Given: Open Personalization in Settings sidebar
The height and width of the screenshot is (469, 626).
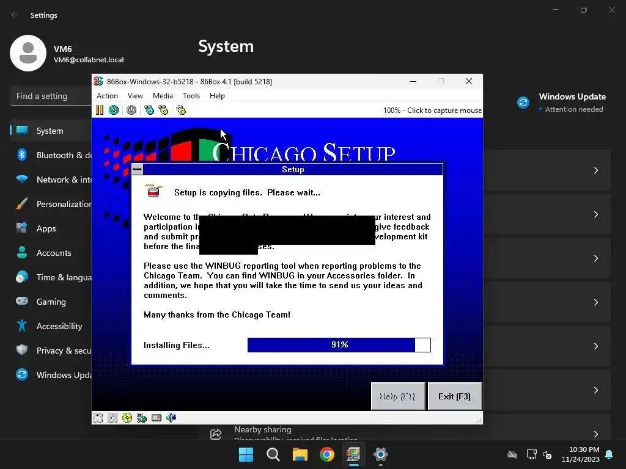Looking at the screenshot, I should 51,204.
